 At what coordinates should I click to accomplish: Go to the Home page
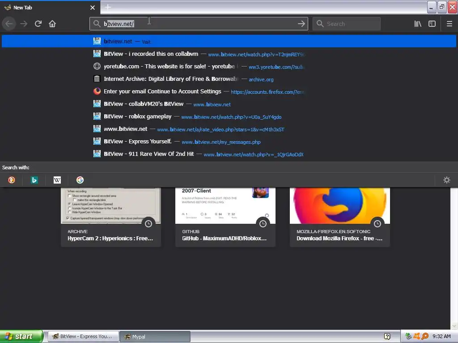click(x=52, y=24)
